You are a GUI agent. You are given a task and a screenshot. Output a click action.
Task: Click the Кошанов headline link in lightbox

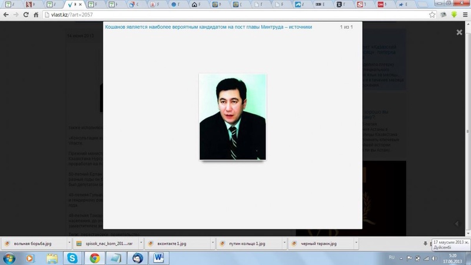coord(208,27)
